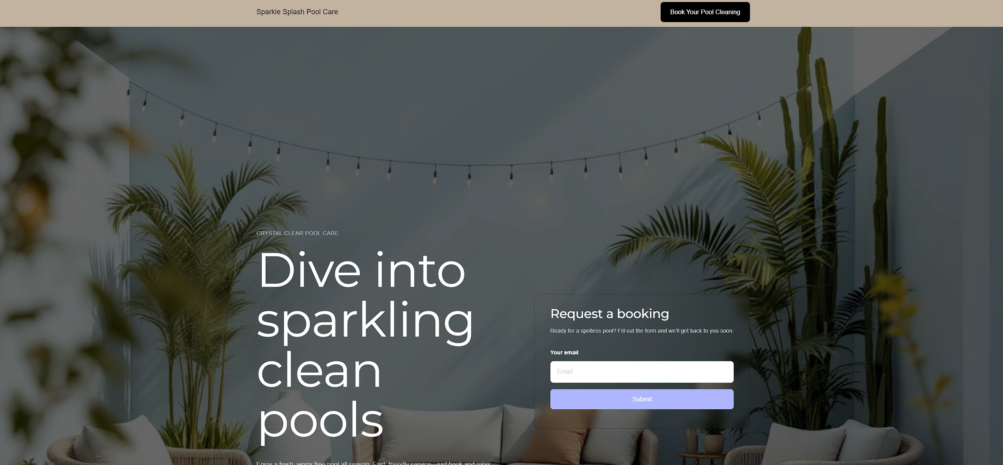This screenshot has height=465, width=1003.
Task: Open the Sparkle Splash Pool Care brand link
Action: [297, 12]
